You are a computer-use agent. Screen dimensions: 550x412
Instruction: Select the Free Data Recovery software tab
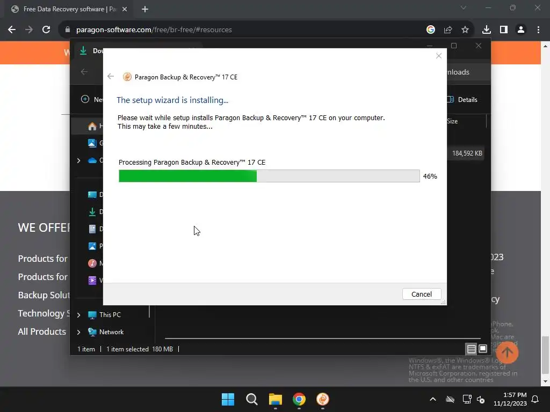coord(69,9)
